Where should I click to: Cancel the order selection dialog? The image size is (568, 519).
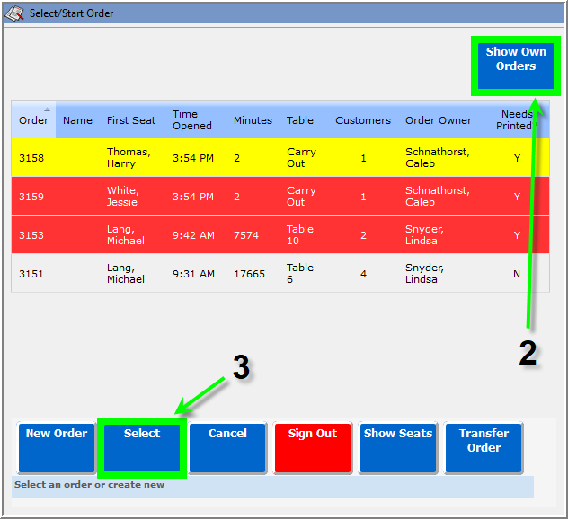point(227,447)
